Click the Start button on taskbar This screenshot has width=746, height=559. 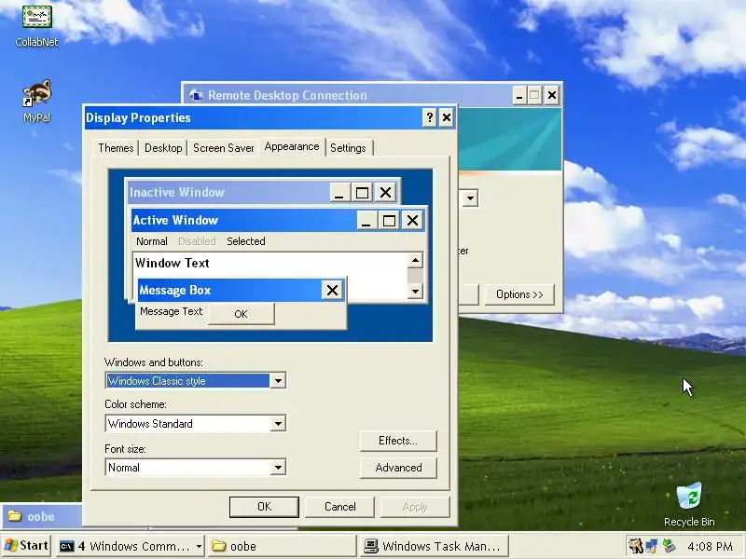coord(27,546)
